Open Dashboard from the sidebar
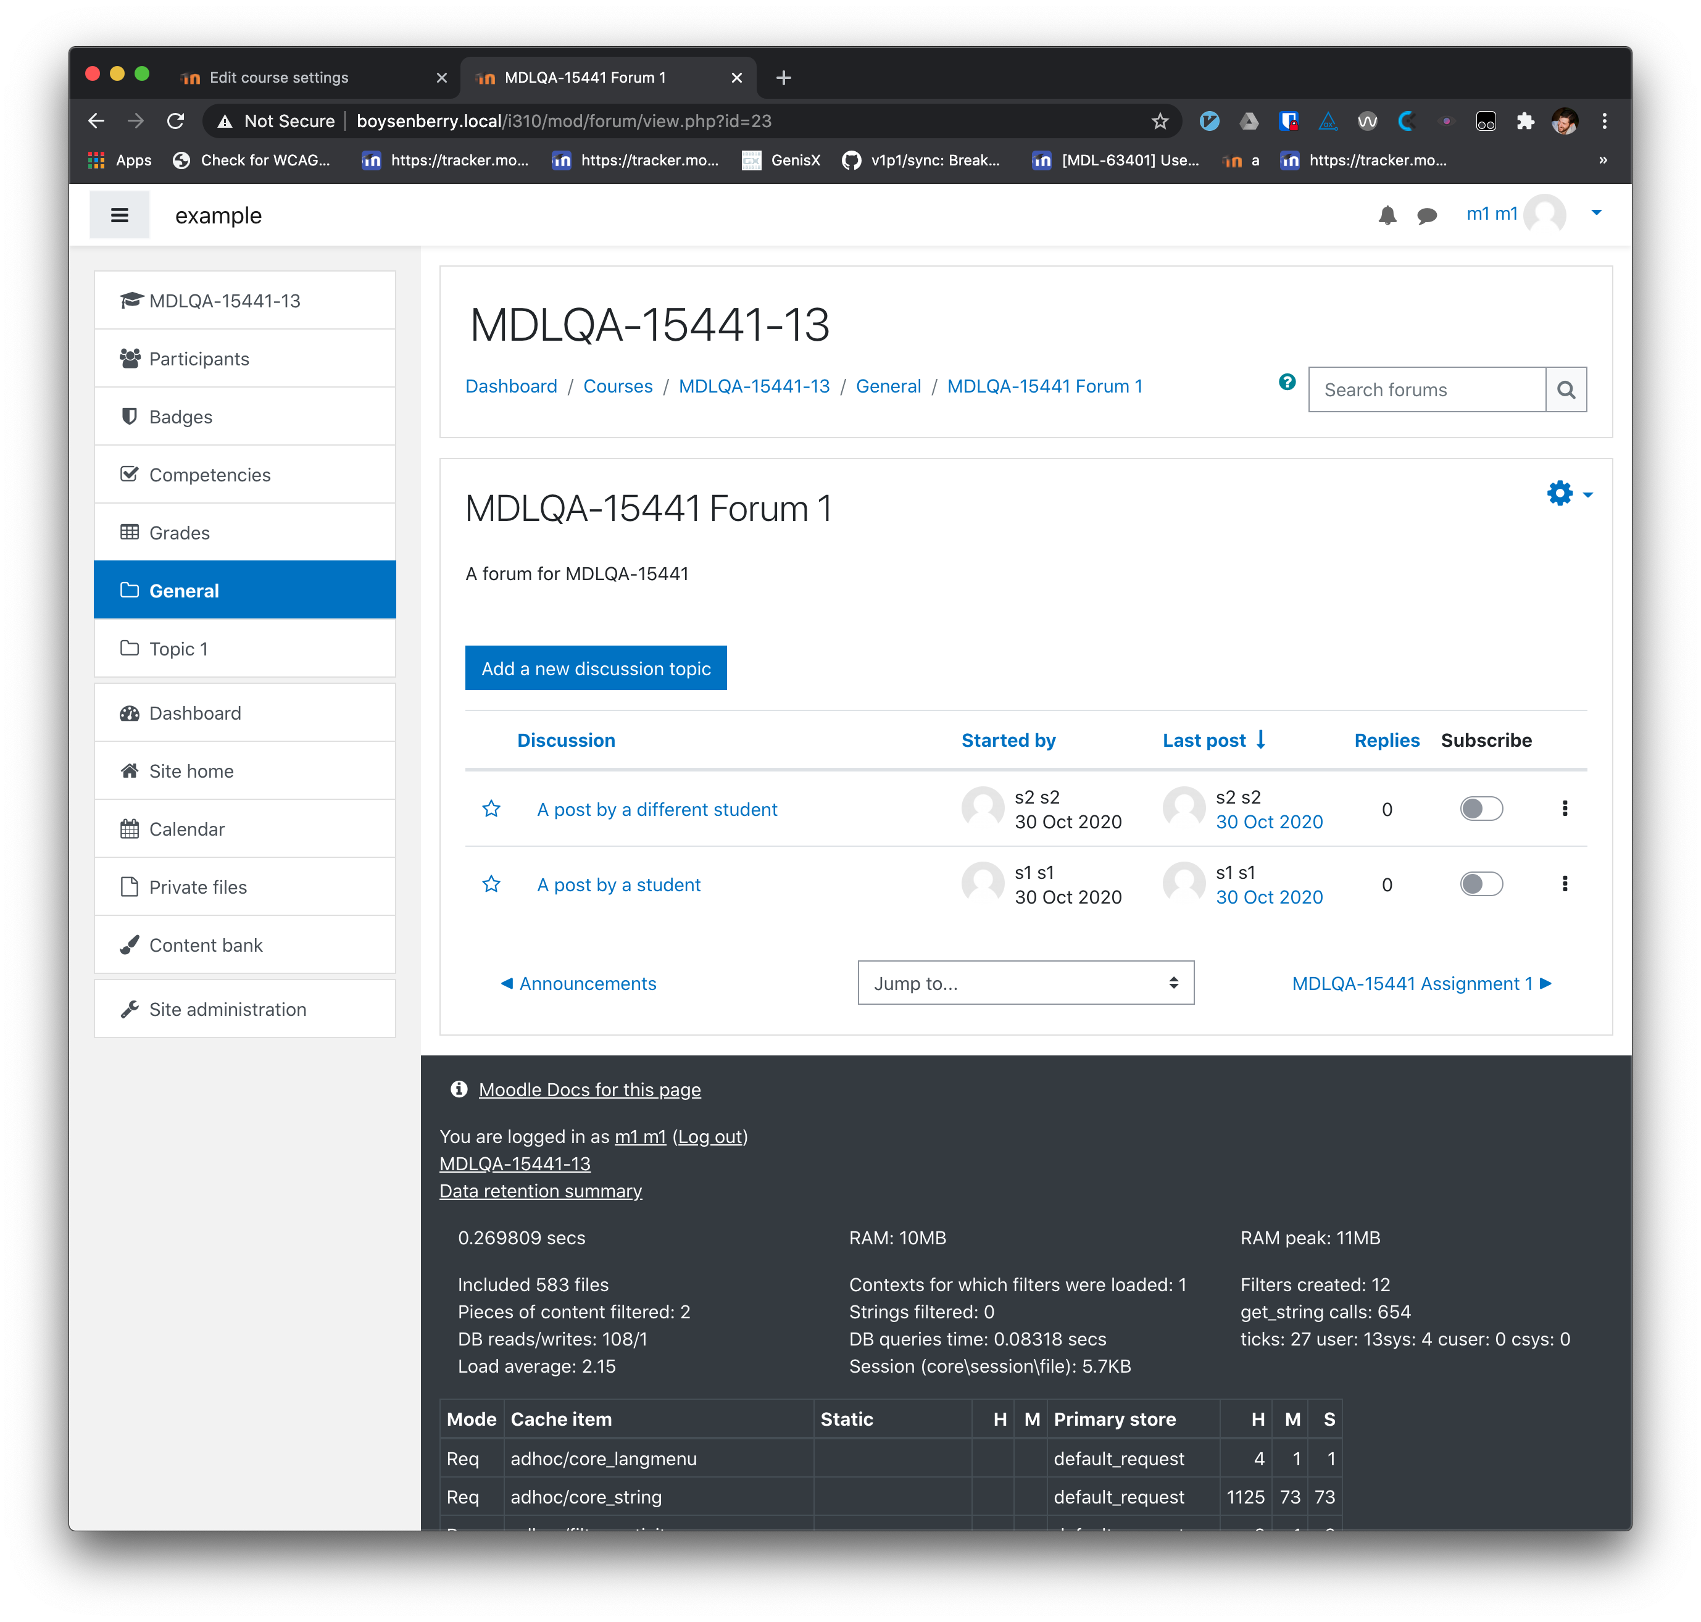The image size is (1701, 1622). pyautogui.click(x=245, y=713)
